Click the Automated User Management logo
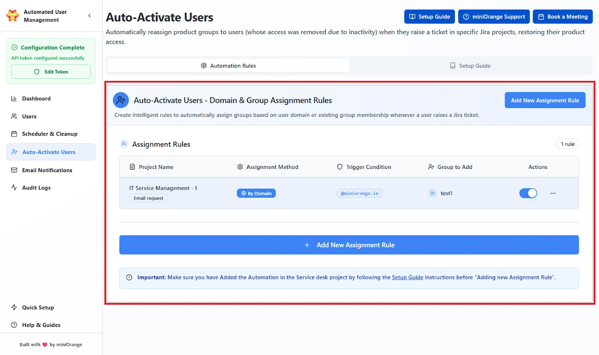This screenshot has width=599, height=355. pyautogui.click(x=12, y=15)
